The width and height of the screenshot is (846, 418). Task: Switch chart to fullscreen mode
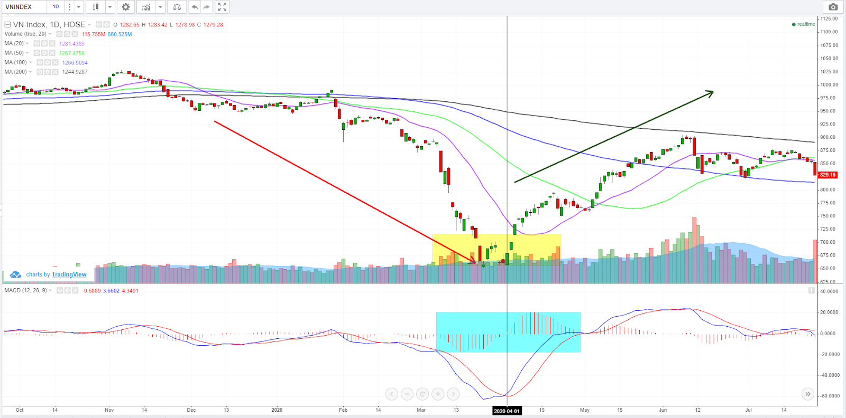(x=222, y=7)
